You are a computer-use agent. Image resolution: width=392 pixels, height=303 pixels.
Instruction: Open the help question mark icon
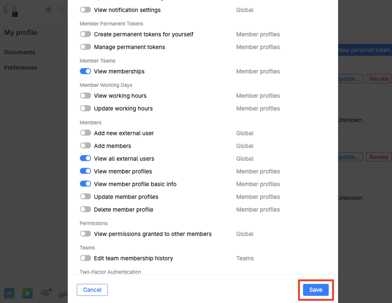62,10
